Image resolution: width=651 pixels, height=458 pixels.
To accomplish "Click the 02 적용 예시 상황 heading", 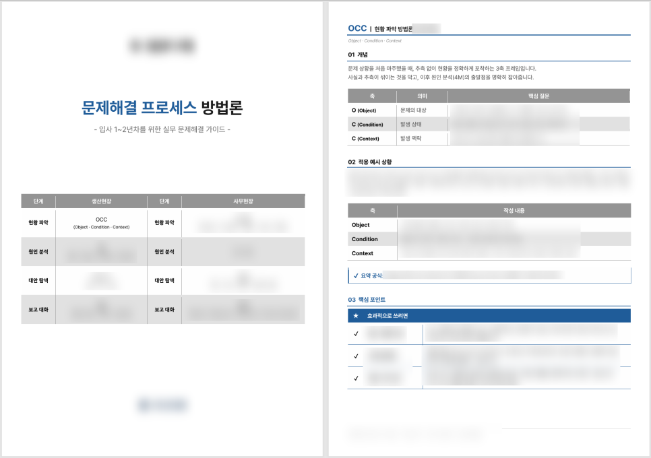I will pyautogui.click(x=369, y=162).
